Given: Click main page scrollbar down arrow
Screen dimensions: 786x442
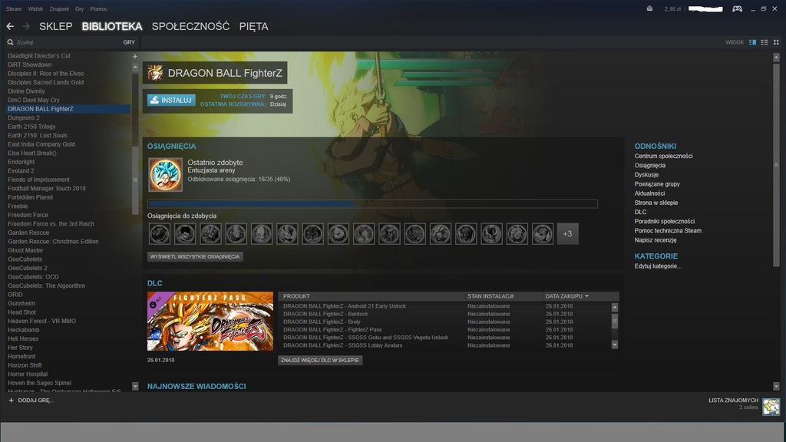Looking at the screenshot, I should [776, 386].
